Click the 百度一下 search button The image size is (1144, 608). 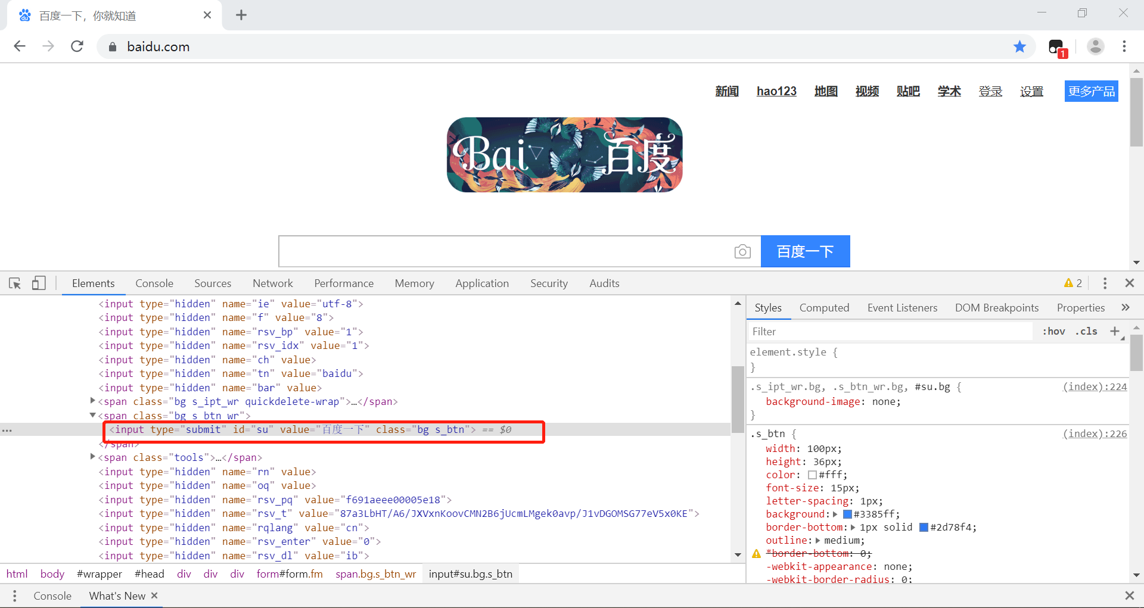pos(805,251)
